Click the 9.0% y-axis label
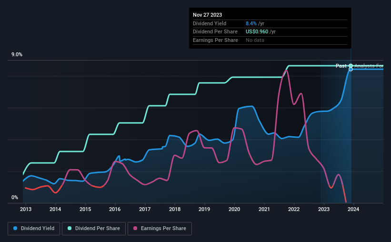 click(x=17, y=55)
